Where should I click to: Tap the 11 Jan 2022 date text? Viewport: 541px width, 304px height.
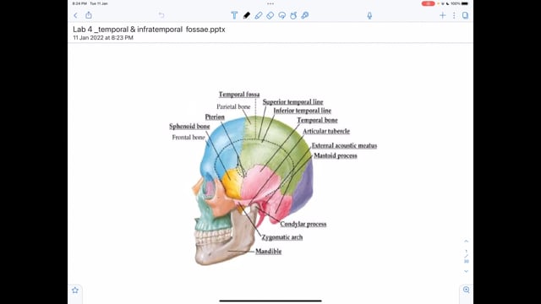pyautogui.click(x=103, y=37)
